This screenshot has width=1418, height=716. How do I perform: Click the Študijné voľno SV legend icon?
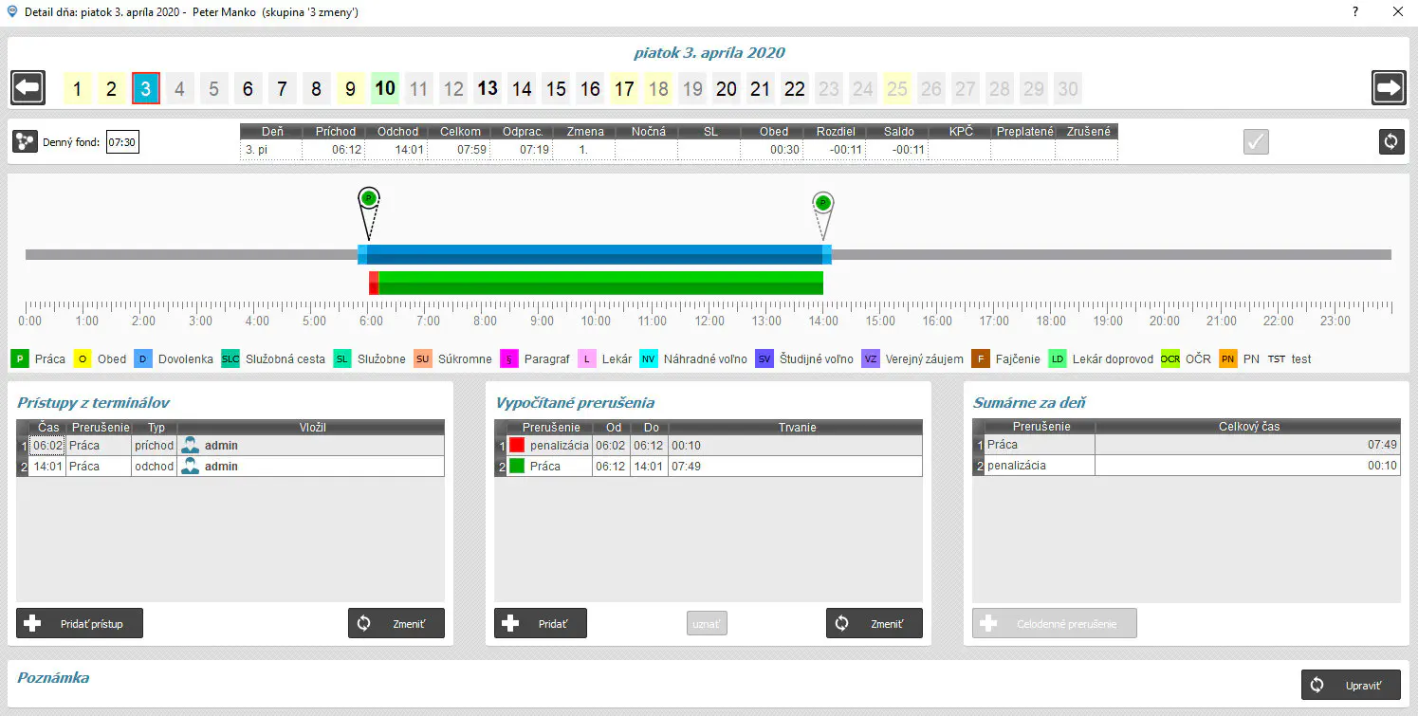(764, 359)
